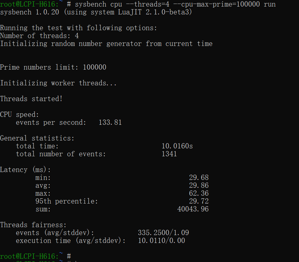Click the "Initializing worker threads..." message

58,83
